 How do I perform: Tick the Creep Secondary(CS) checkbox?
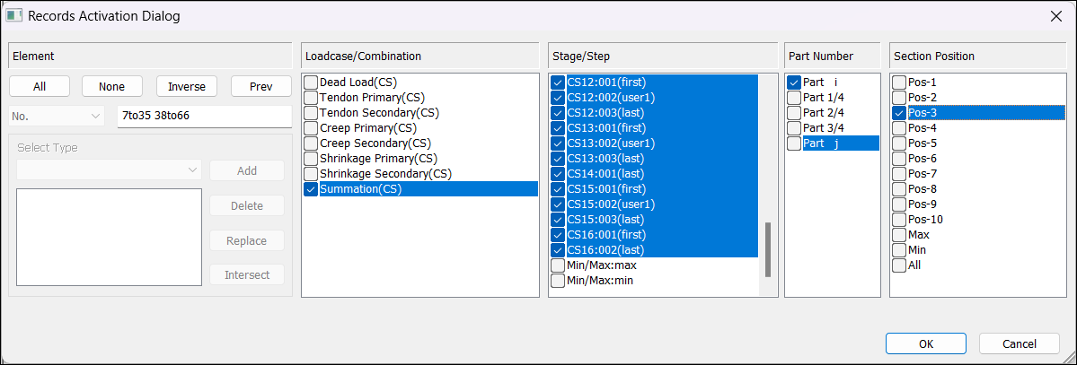point(311,143)
